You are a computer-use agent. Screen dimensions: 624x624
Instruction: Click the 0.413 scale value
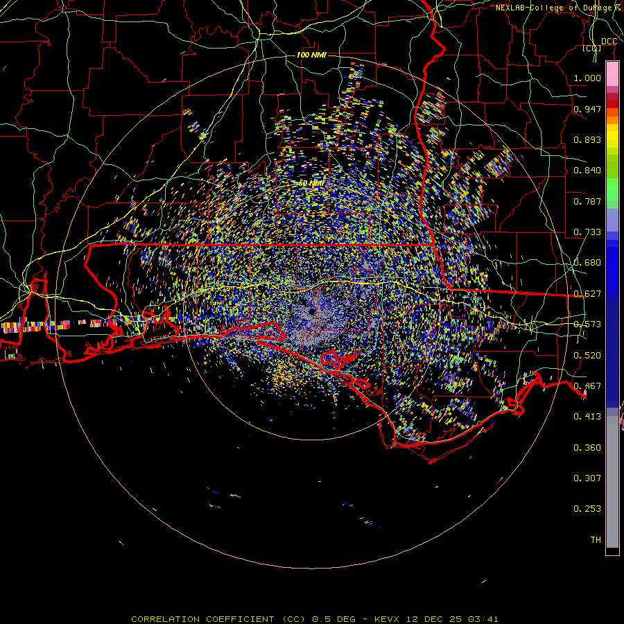[x=587, y=417]
